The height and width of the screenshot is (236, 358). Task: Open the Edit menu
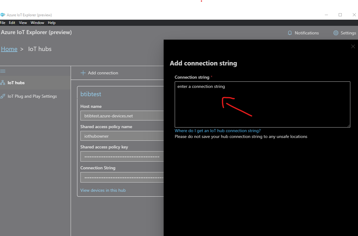[12, 23]
